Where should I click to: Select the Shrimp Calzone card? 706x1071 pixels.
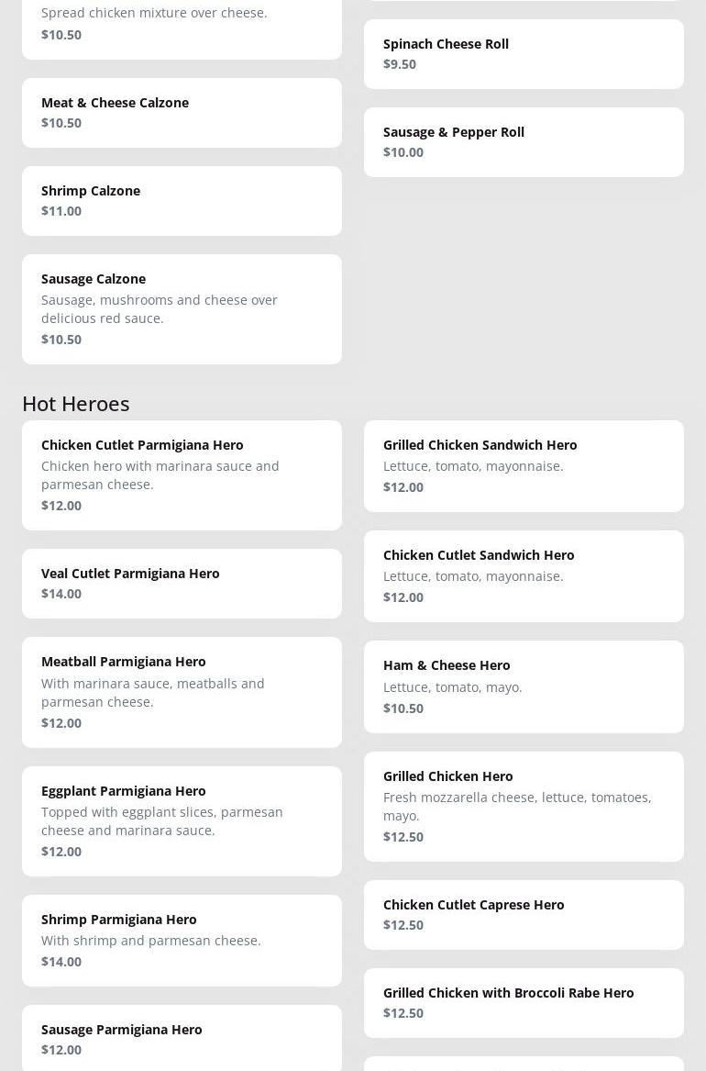pyautogui.click(x=182, y=200)
